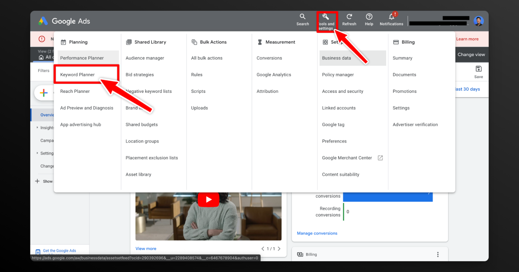The image size is (519, 272).
Task: Open Preferences
Action: (x=334, y=141)
